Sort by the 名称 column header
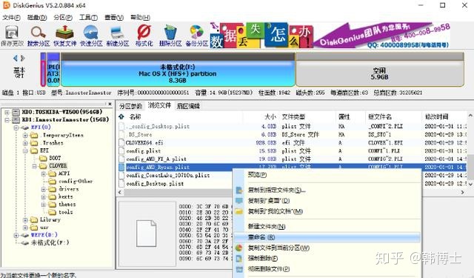 click(135, 116)
